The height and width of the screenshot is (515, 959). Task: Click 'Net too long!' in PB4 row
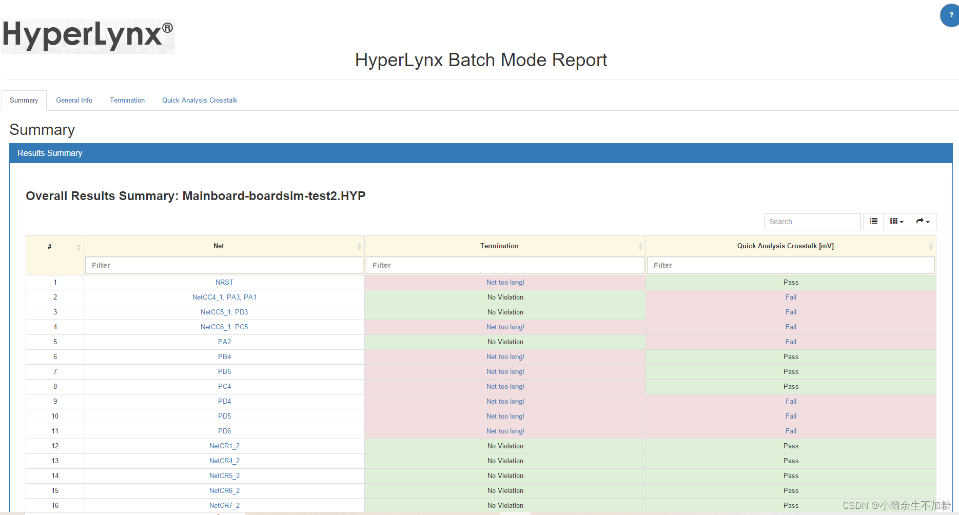(505, 356)
